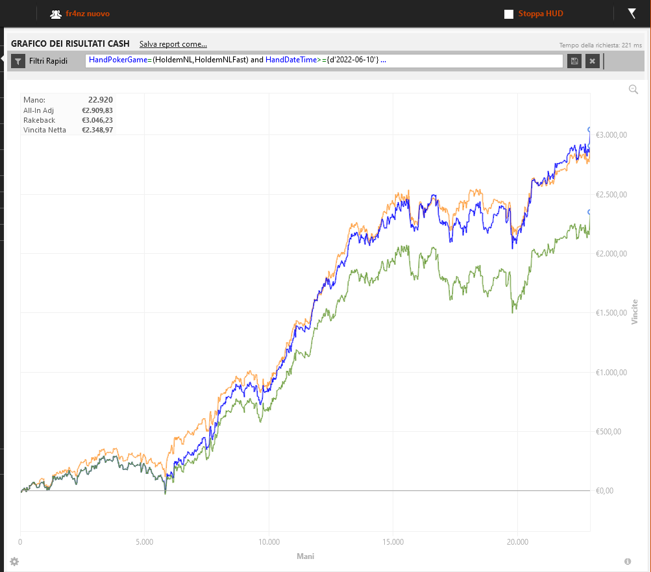The height and width of the screenshot is (572, 651).
Task: Click the 10.000 x-axis label
Action: point(269,542)
